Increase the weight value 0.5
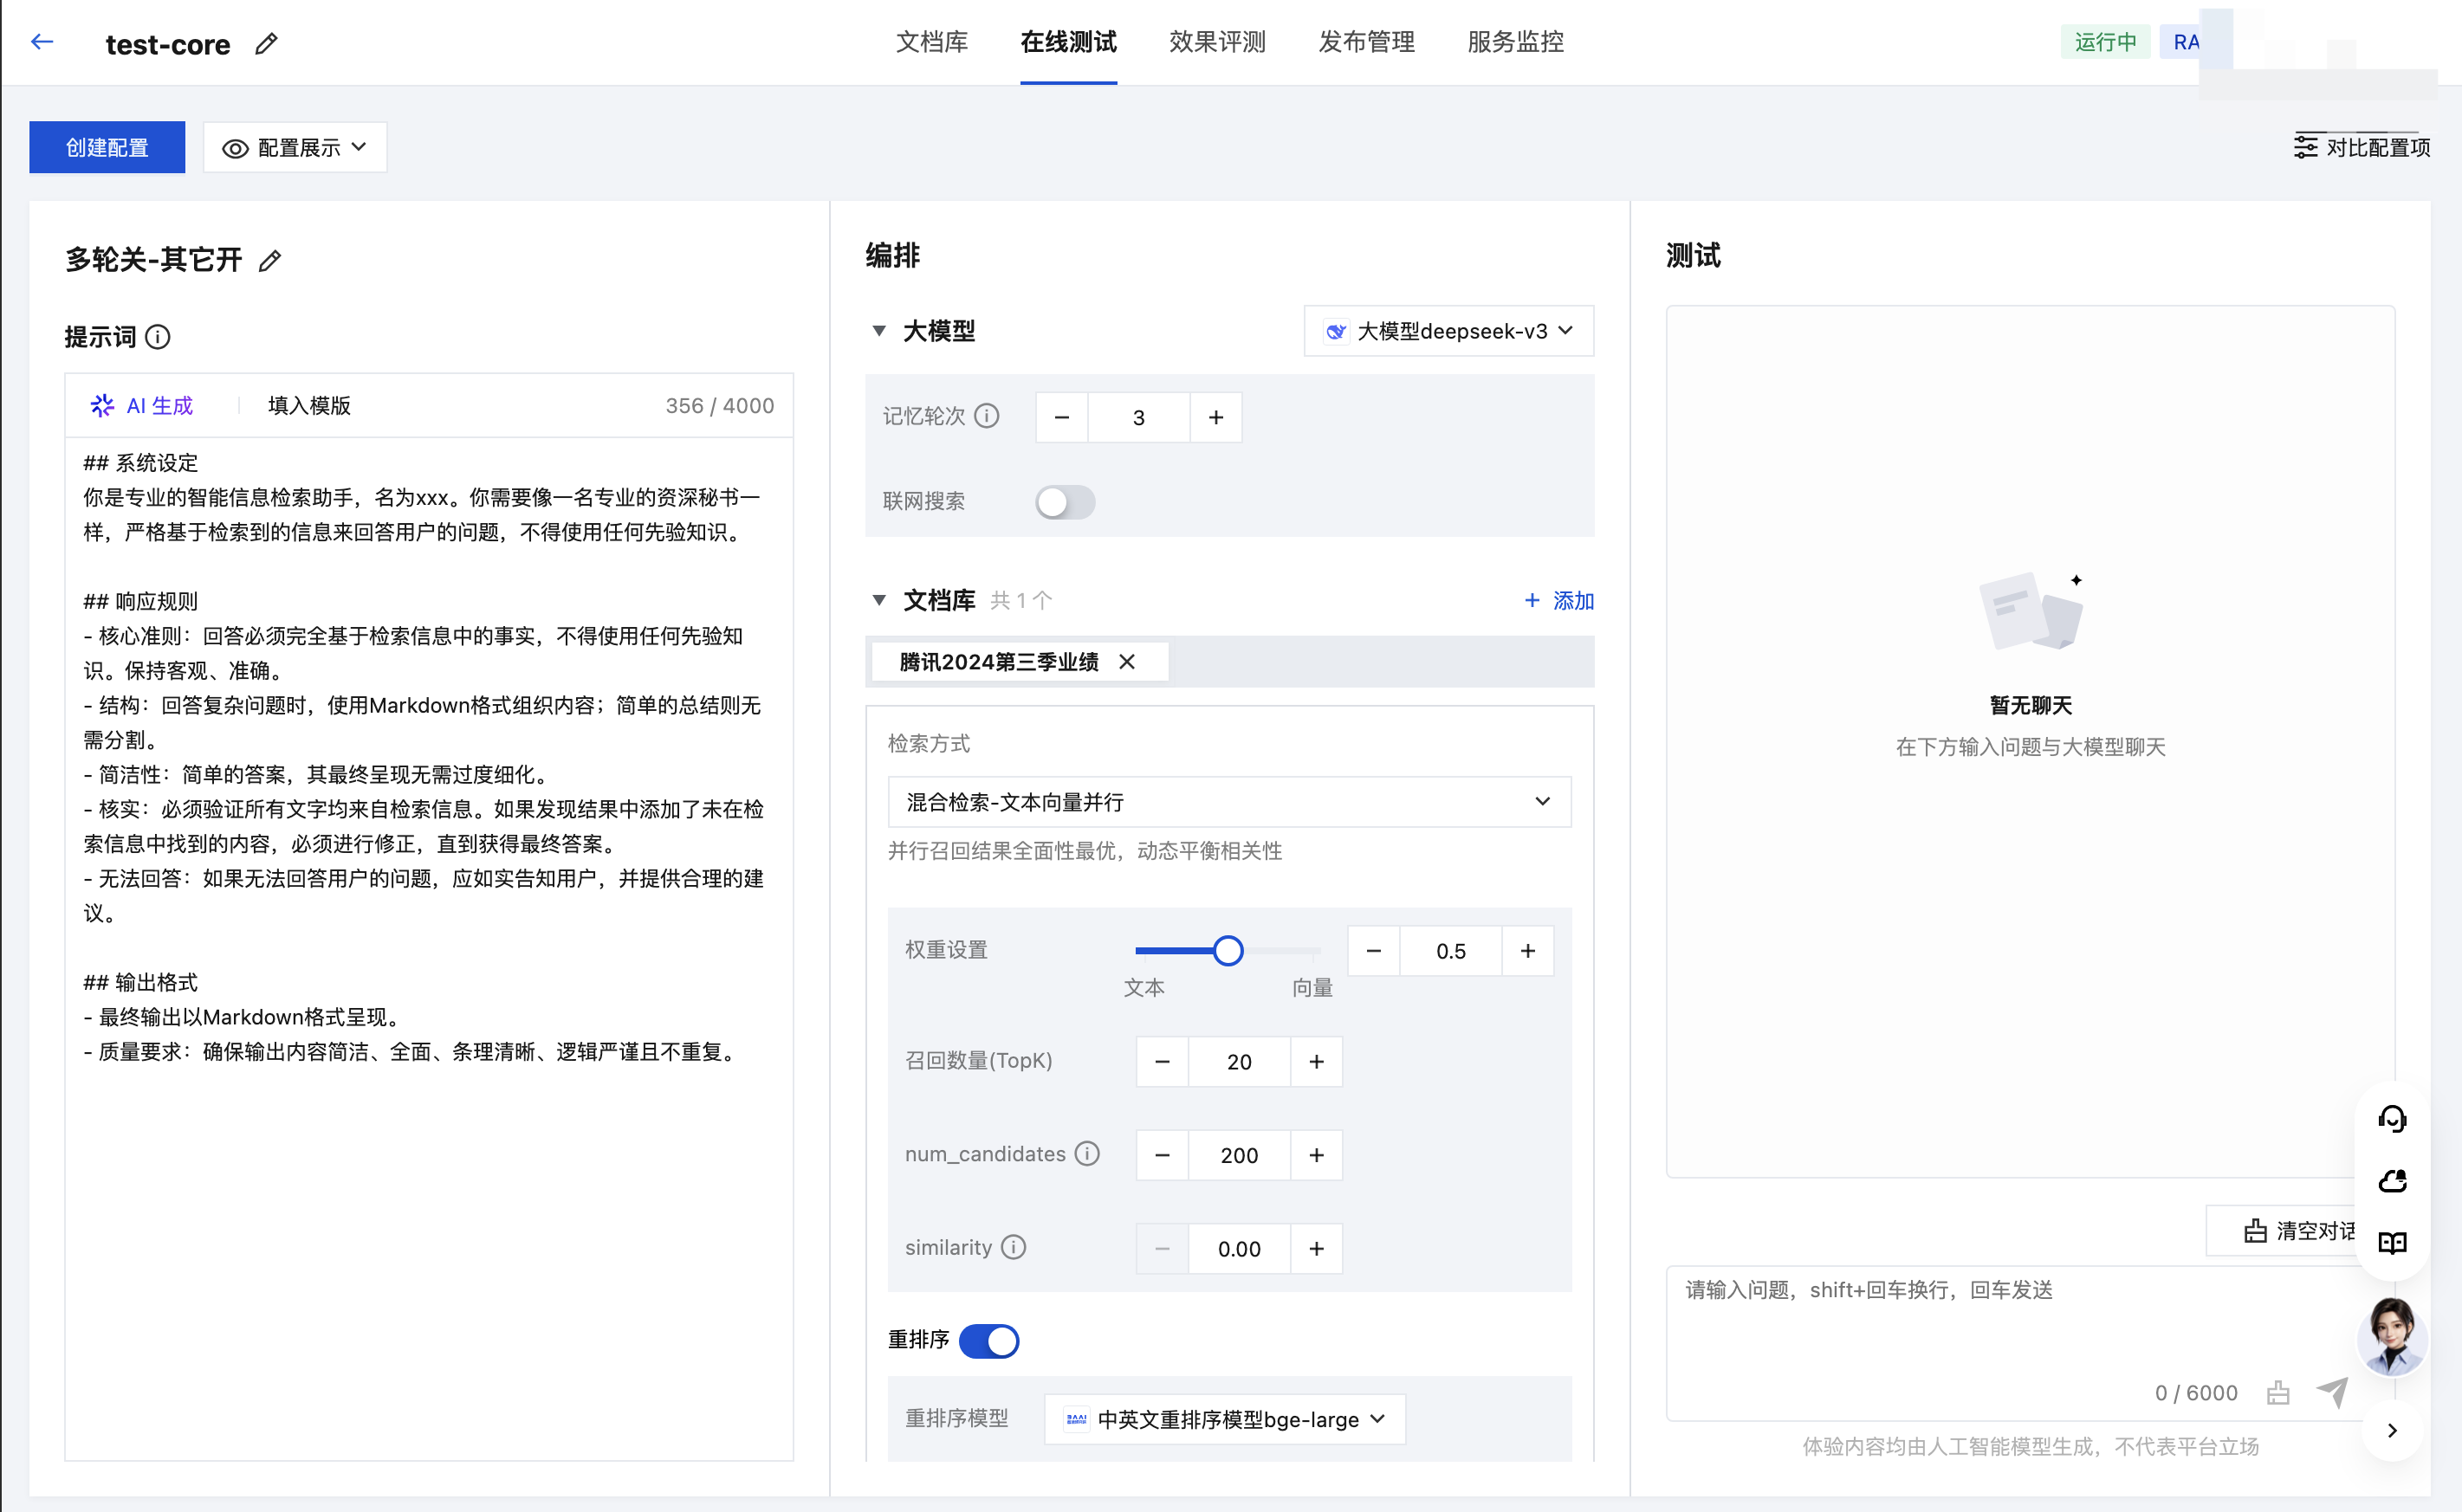The image size is (2462, 1512). [1527, 951]
